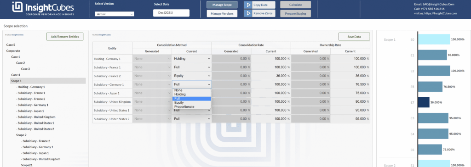The width and height of the screenshot is (471, 167).
Task: Choose None in the open method list
Action: [192, 90]
